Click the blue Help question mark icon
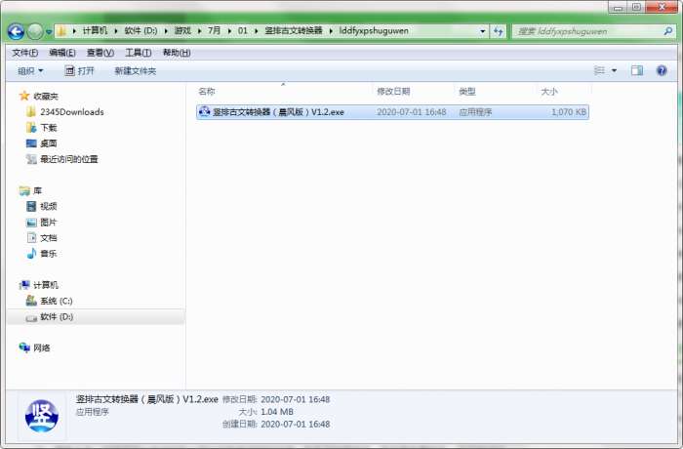 click(662, 70)
